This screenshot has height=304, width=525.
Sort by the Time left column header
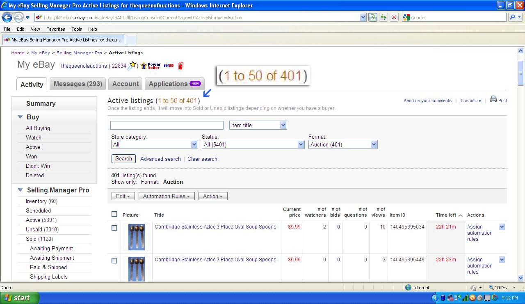(446, 215)
